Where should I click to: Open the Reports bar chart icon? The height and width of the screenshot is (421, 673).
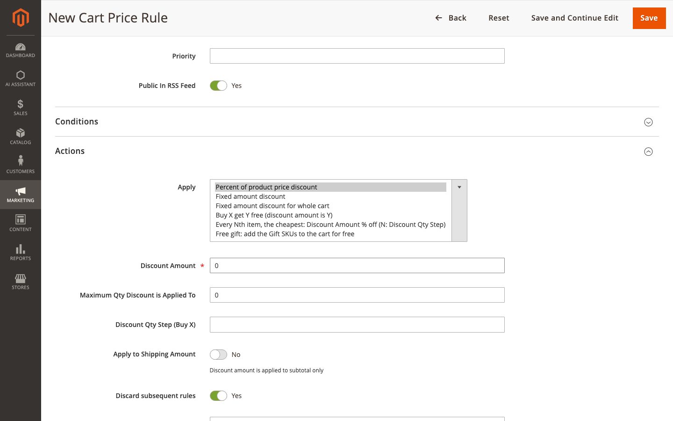pos(21,249)
